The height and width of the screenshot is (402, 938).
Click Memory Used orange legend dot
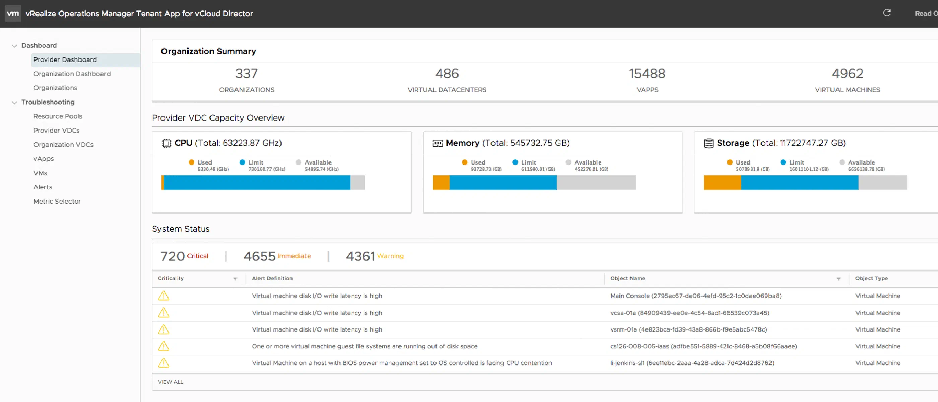464,162
